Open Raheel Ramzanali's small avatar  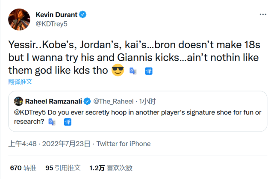click(x=18, y=101)
